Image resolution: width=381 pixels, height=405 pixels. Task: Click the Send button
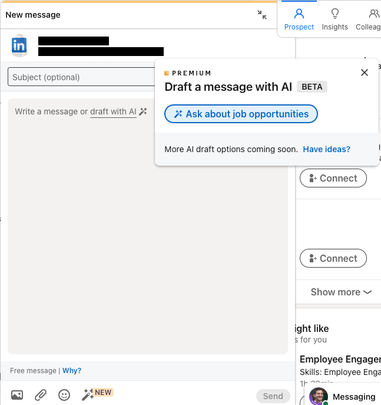pos(273,396)
